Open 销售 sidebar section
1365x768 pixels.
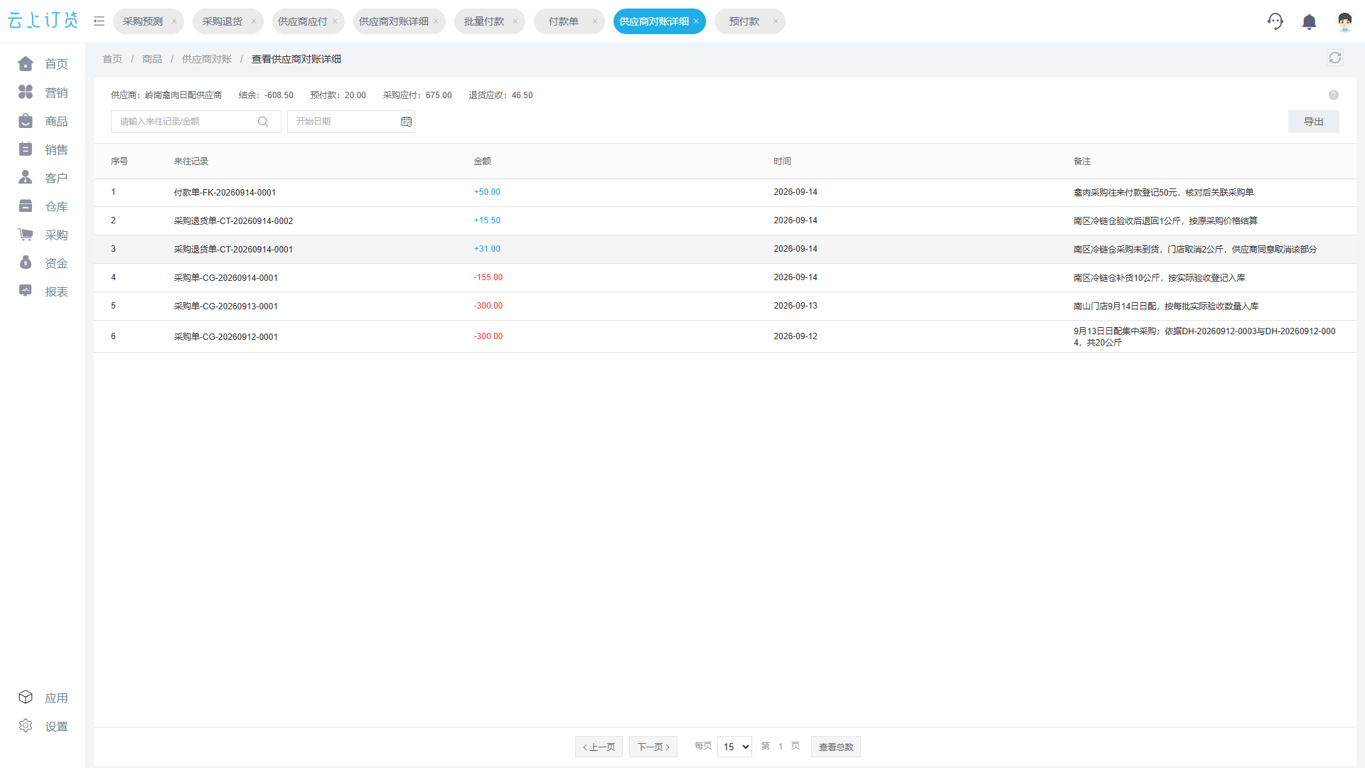coord(43,149)
